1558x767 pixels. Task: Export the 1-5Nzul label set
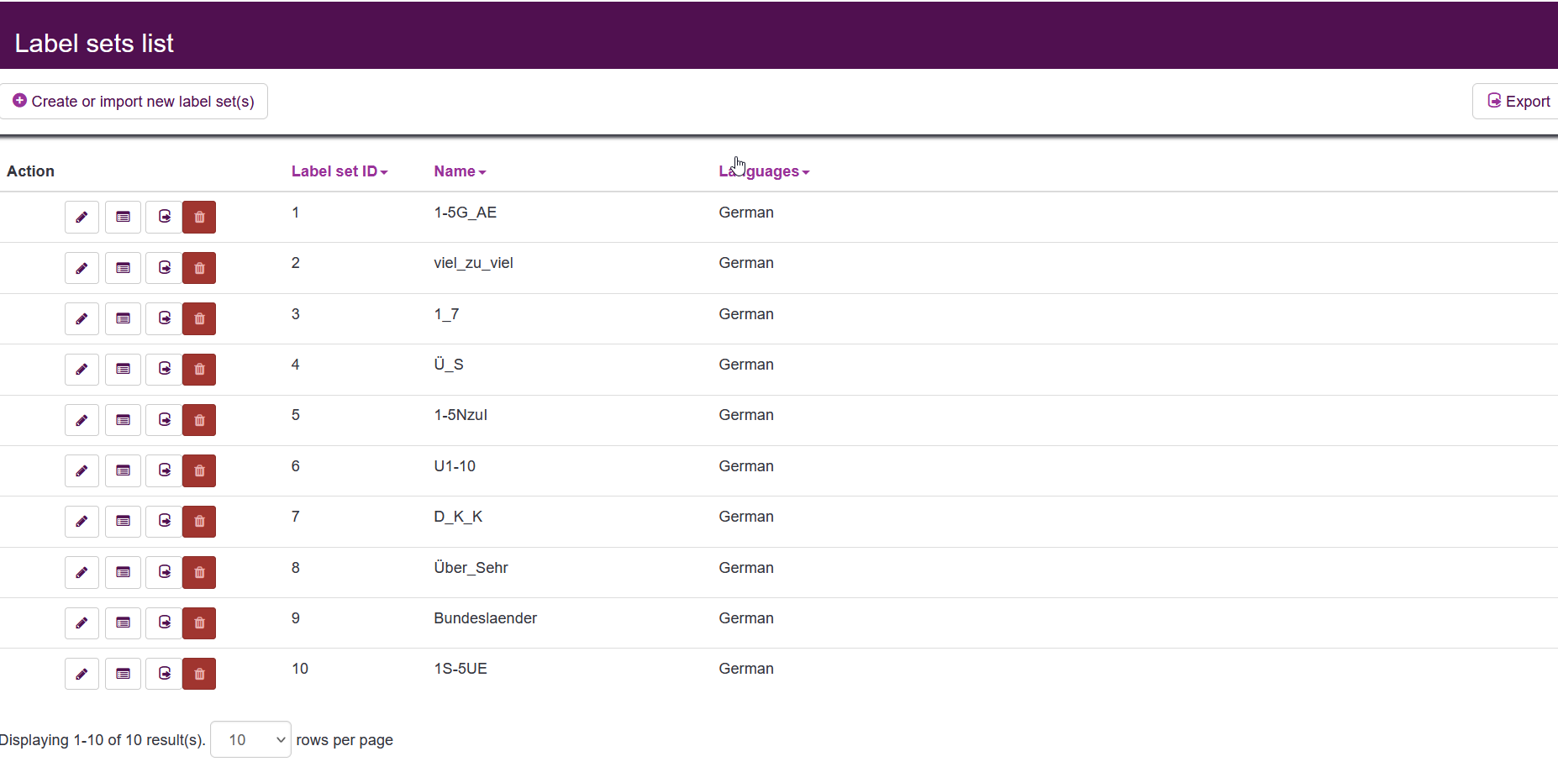164,420
